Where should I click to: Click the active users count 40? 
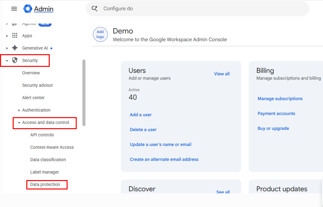click(133, 97)
